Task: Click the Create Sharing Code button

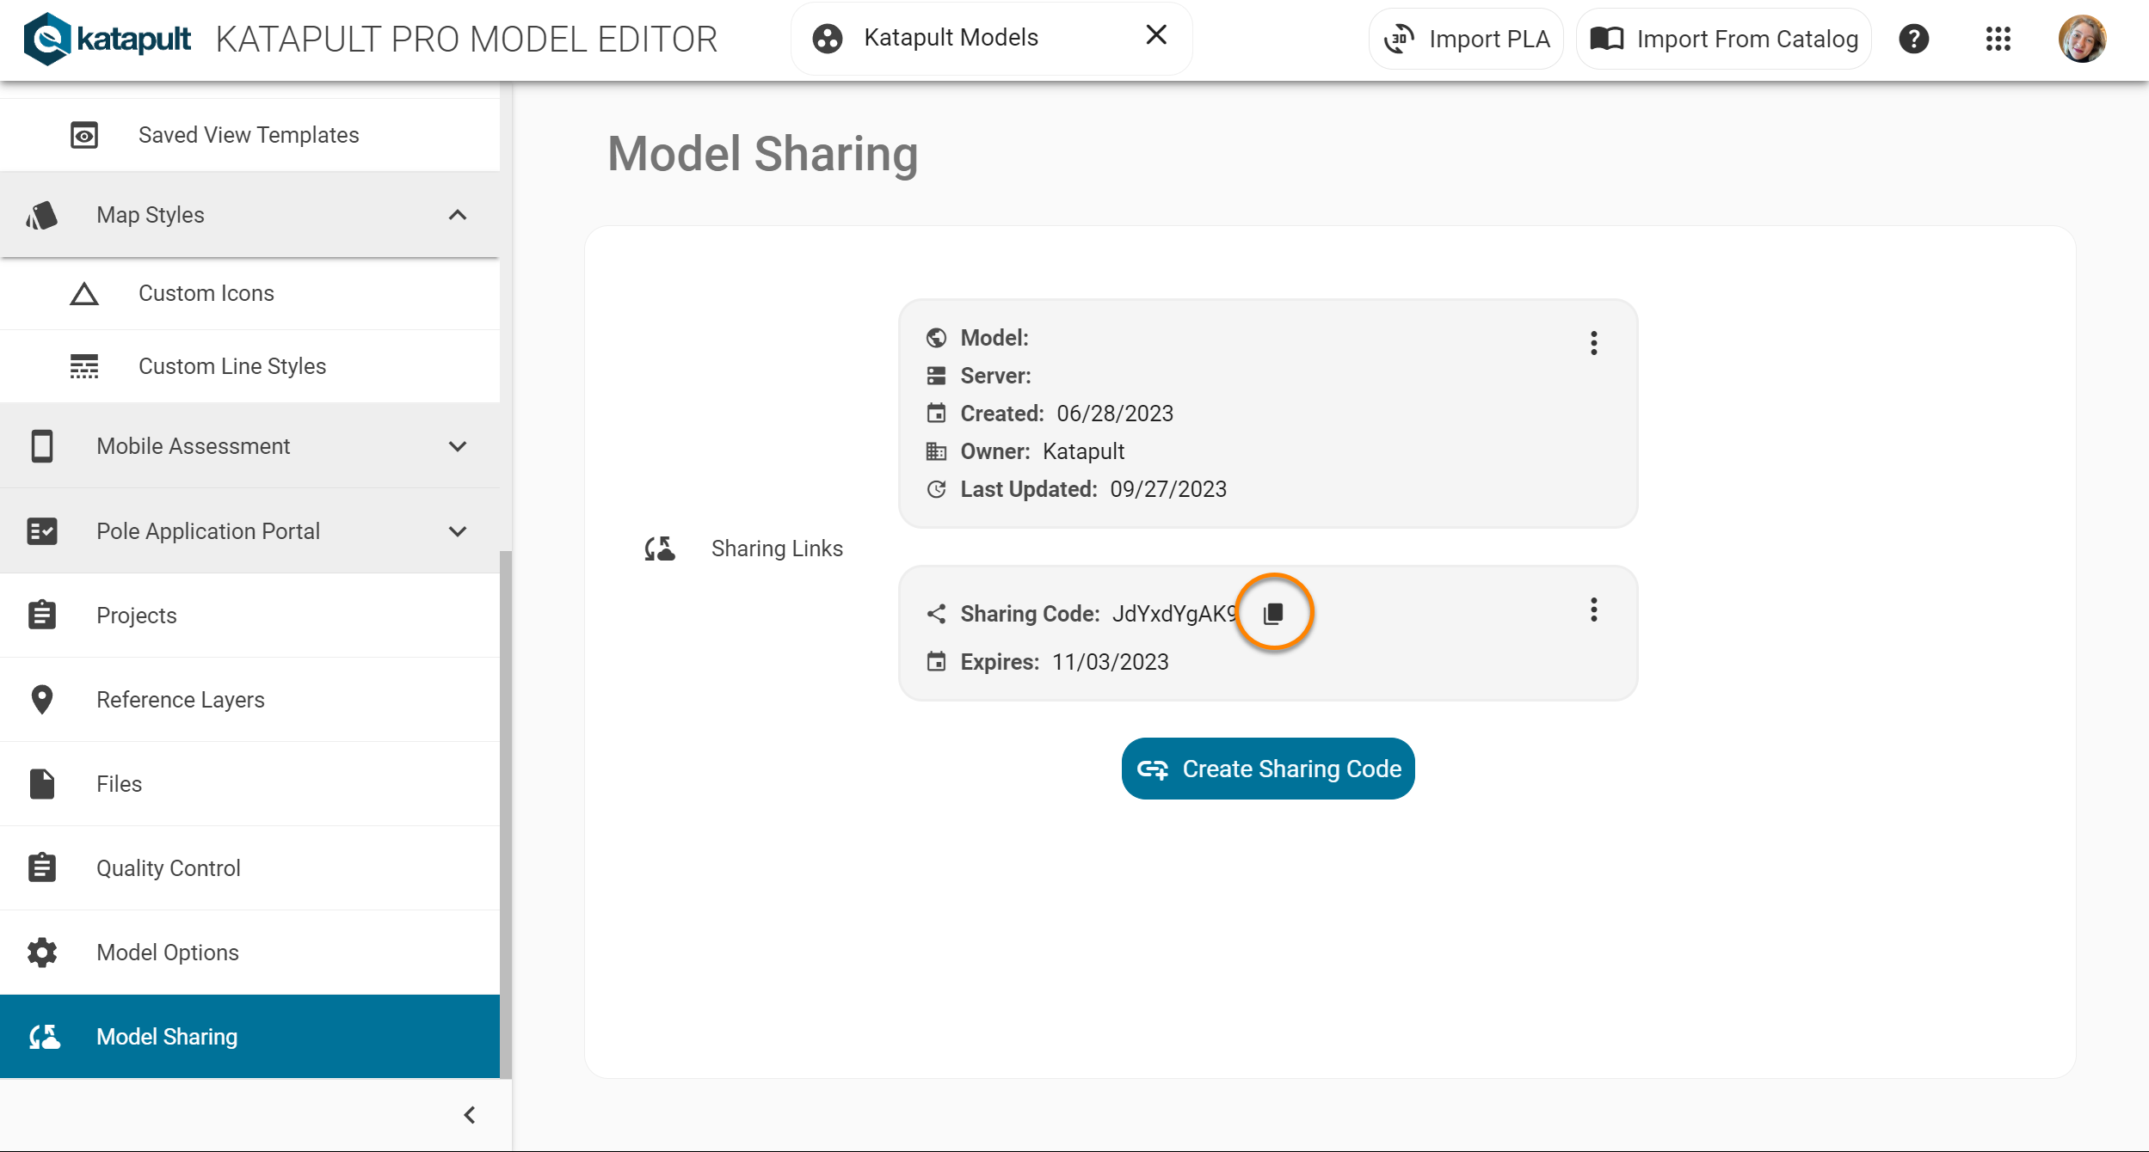Action: click(1267, 769)
